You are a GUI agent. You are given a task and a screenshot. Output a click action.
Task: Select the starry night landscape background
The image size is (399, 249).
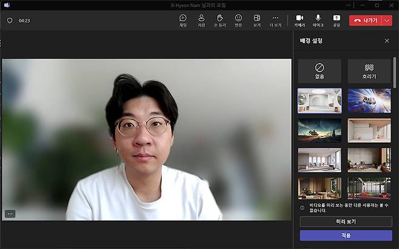pyautogui.click(x=320, y=130)
